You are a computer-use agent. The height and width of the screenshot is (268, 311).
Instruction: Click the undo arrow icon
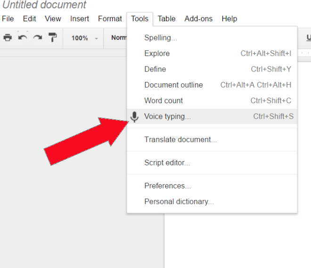pos(23,38)
